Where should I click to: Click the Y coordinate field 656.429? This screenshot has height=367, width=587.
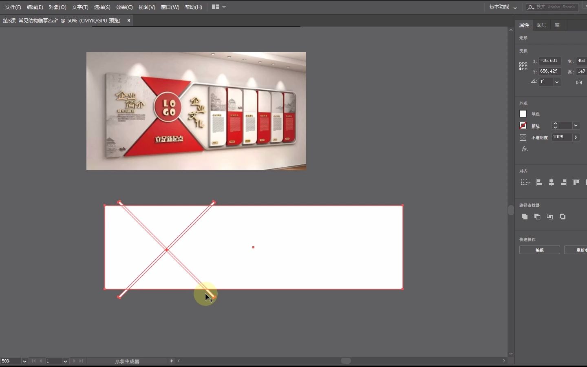point(550,71)
